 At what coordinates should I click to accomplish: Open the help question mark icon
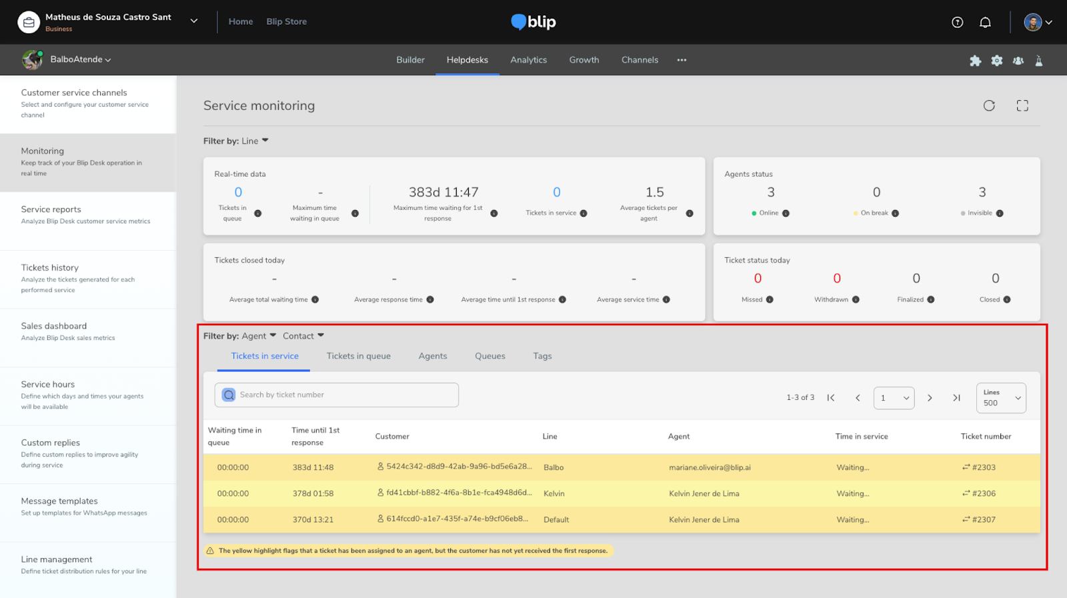pos(957,22)
